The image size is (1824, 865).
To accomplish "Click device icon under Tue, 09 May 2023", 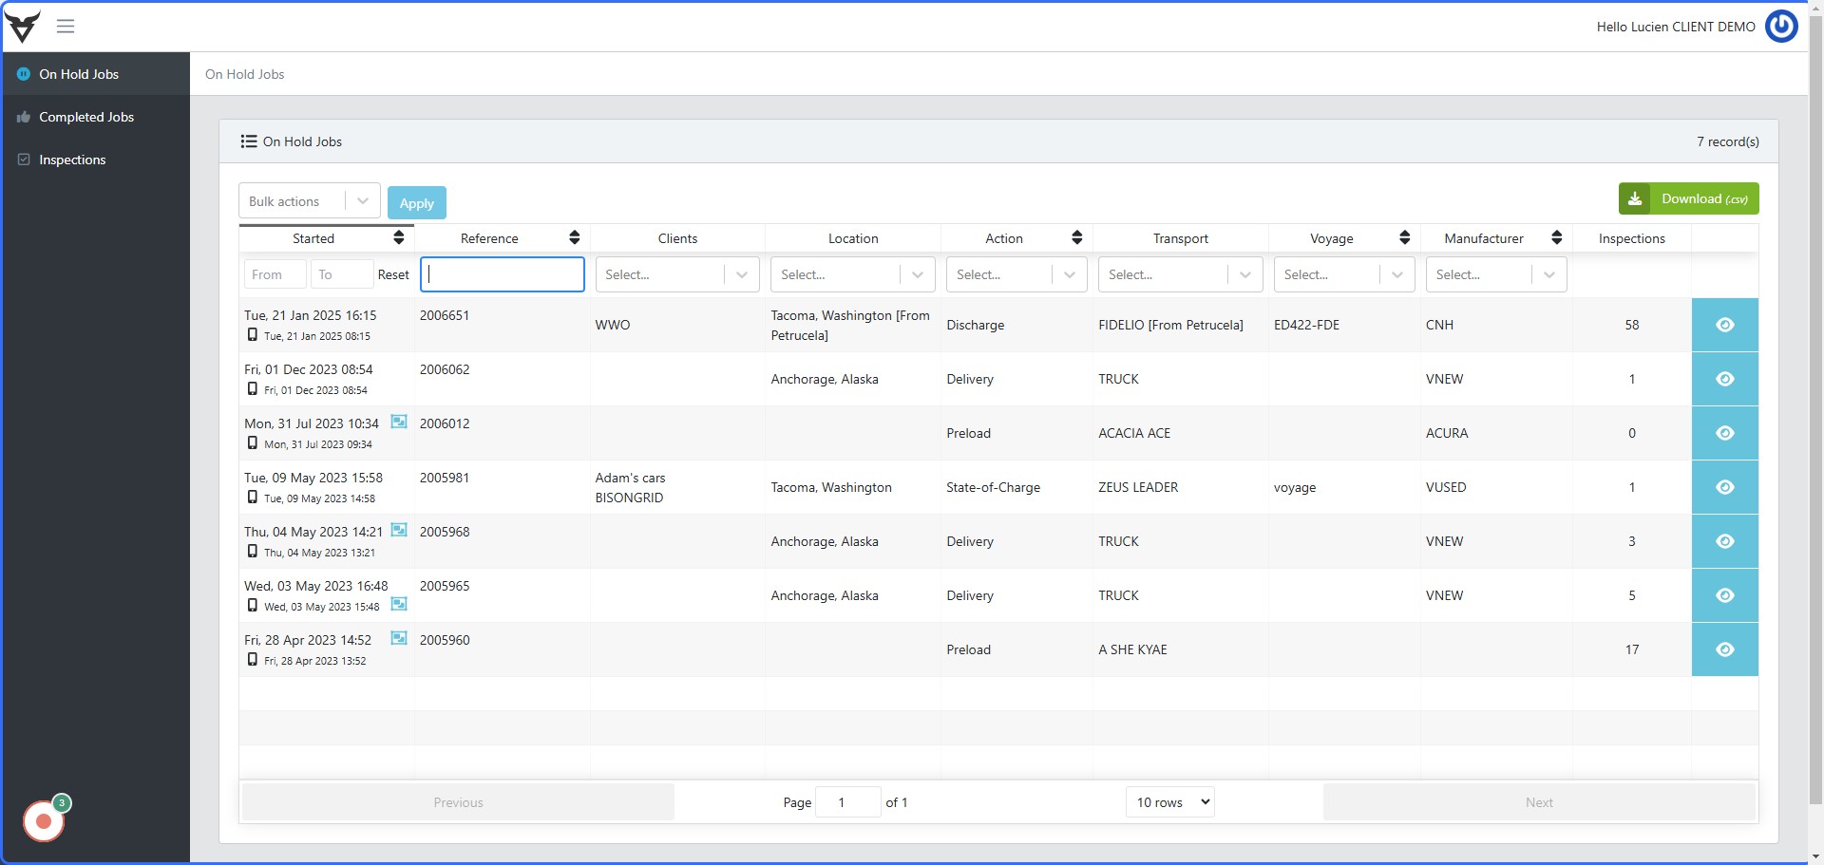I will click(x=252, y=497).
